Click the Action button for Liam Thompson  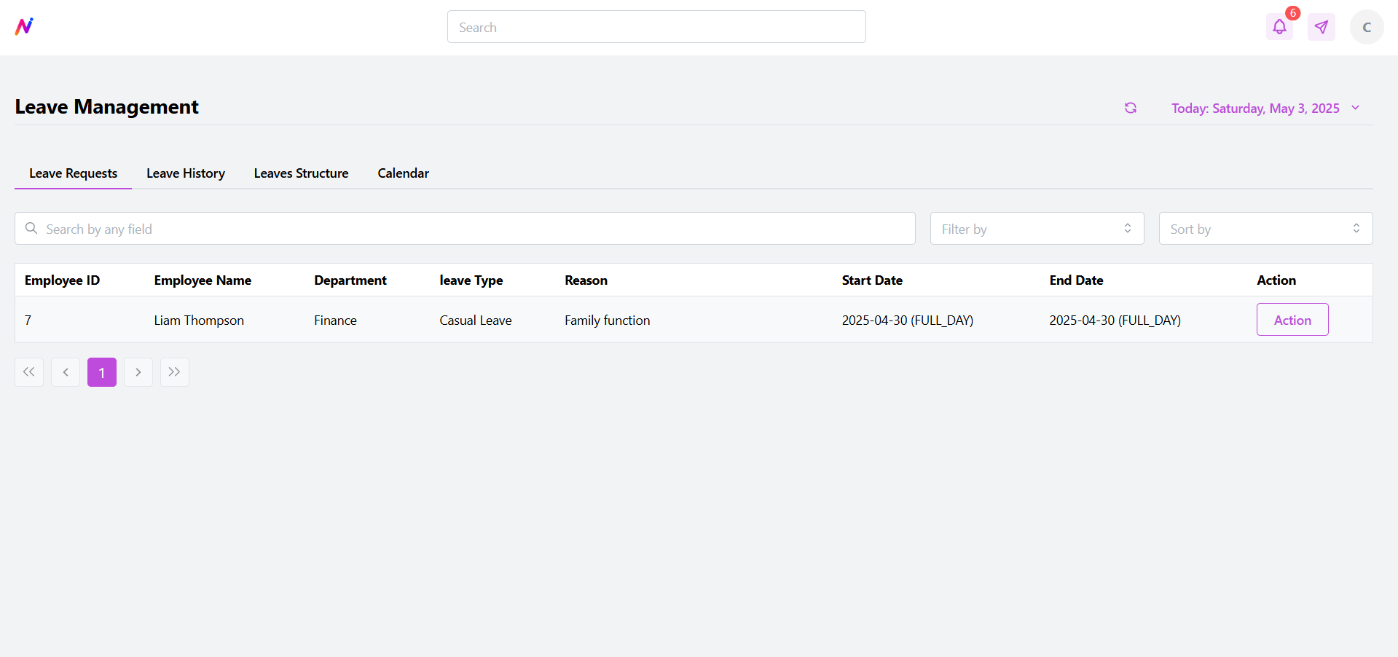coord(1292,320)
